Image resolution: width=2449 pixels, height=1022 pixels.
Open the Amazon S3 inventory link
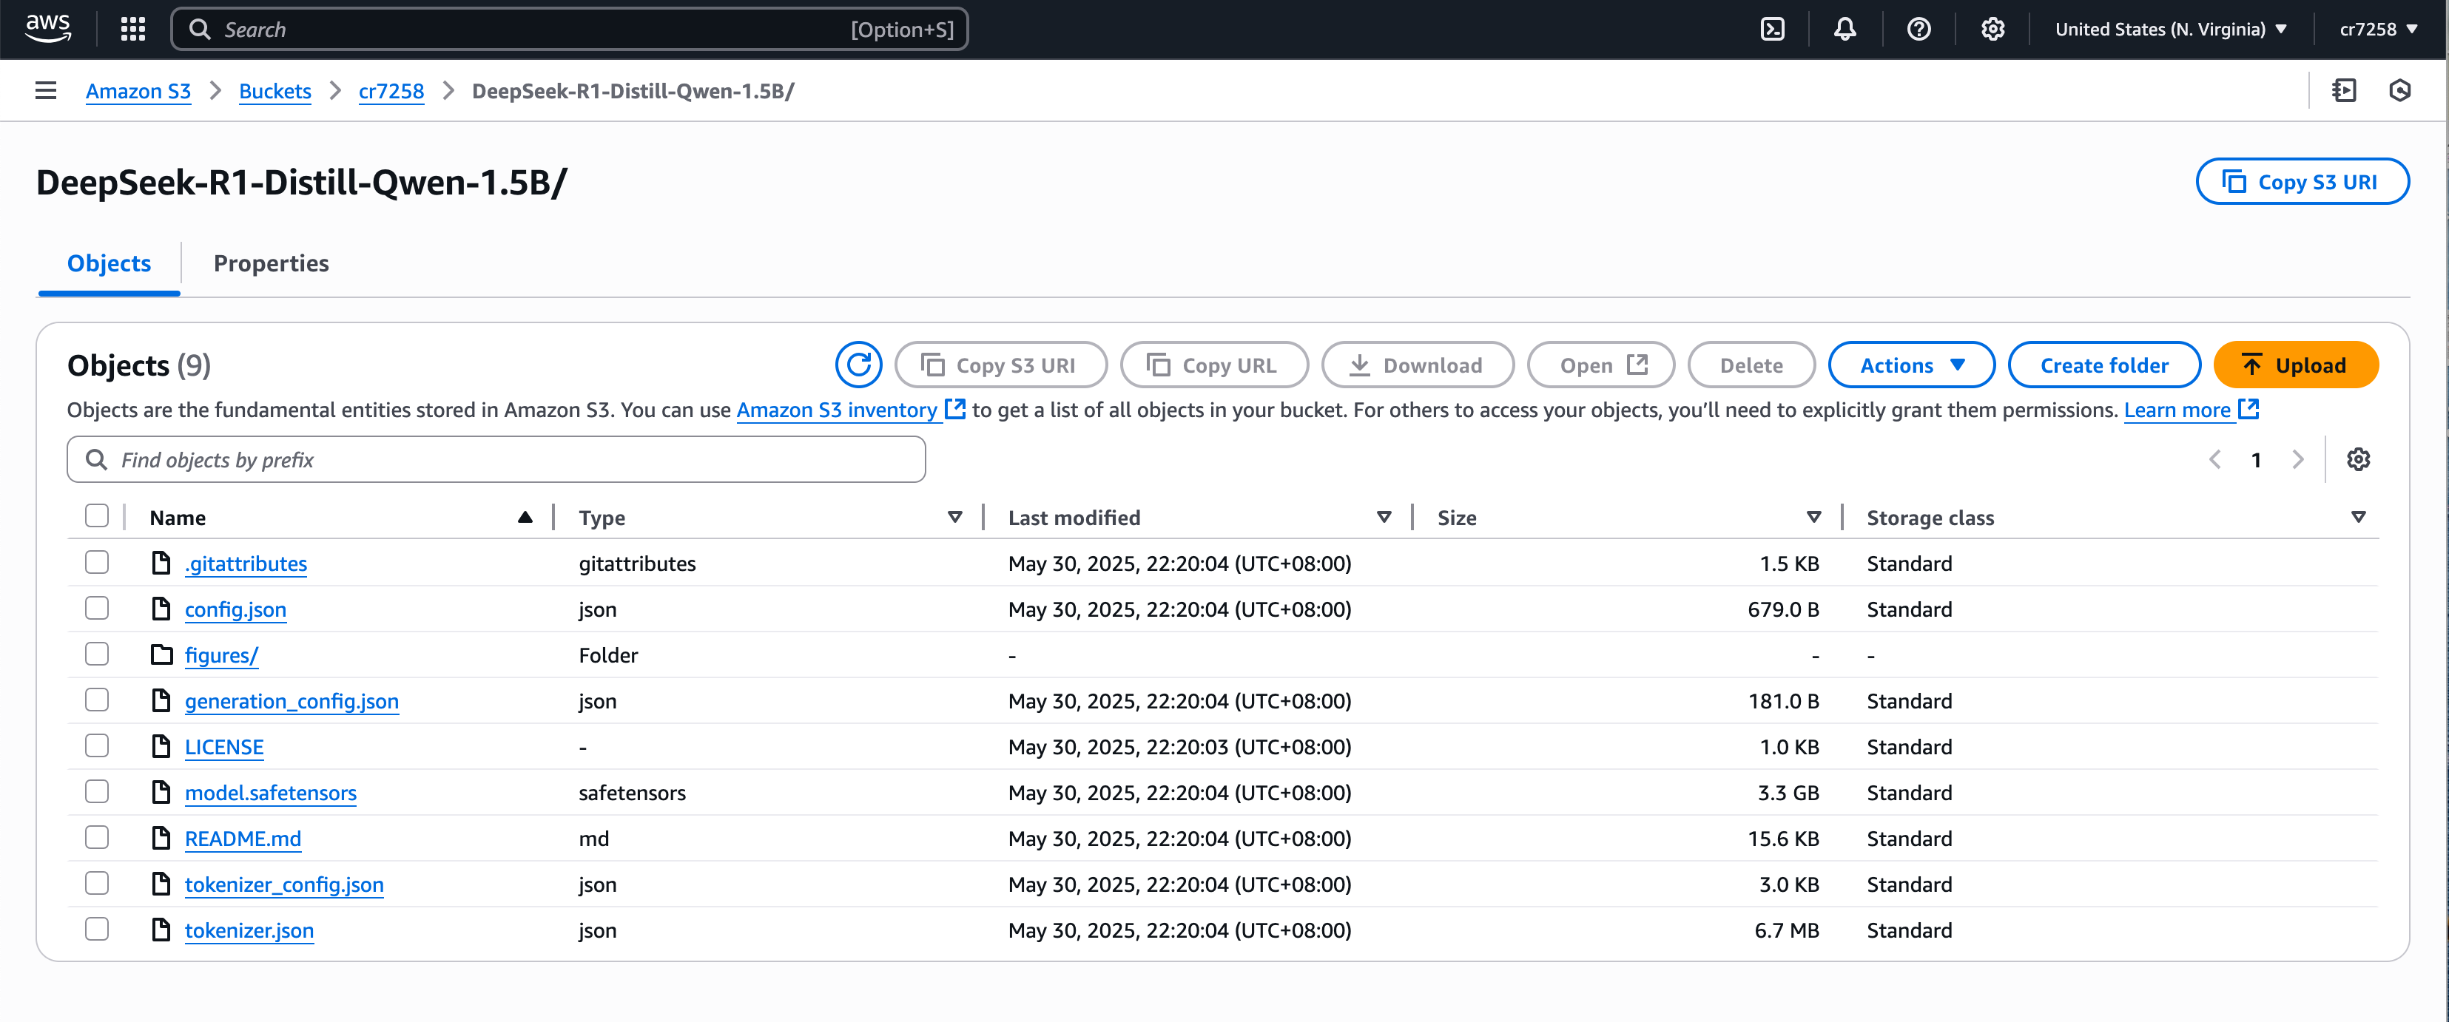click(850, 410)
